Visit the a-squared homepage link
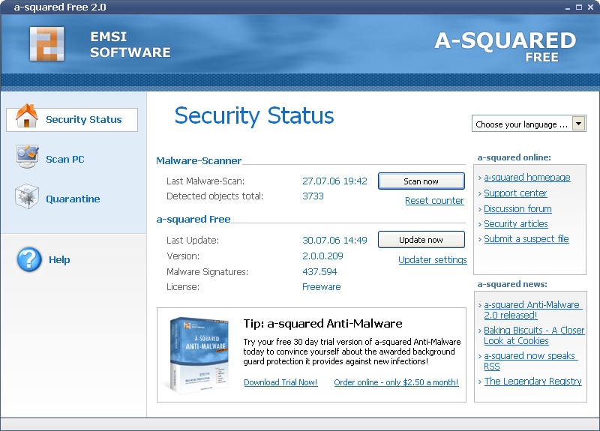Screen dimensions: 600x431 pos(527,178)
